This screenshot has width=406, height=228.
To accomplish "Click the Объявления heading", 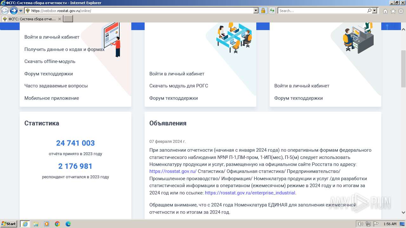I will click(168, 123).
